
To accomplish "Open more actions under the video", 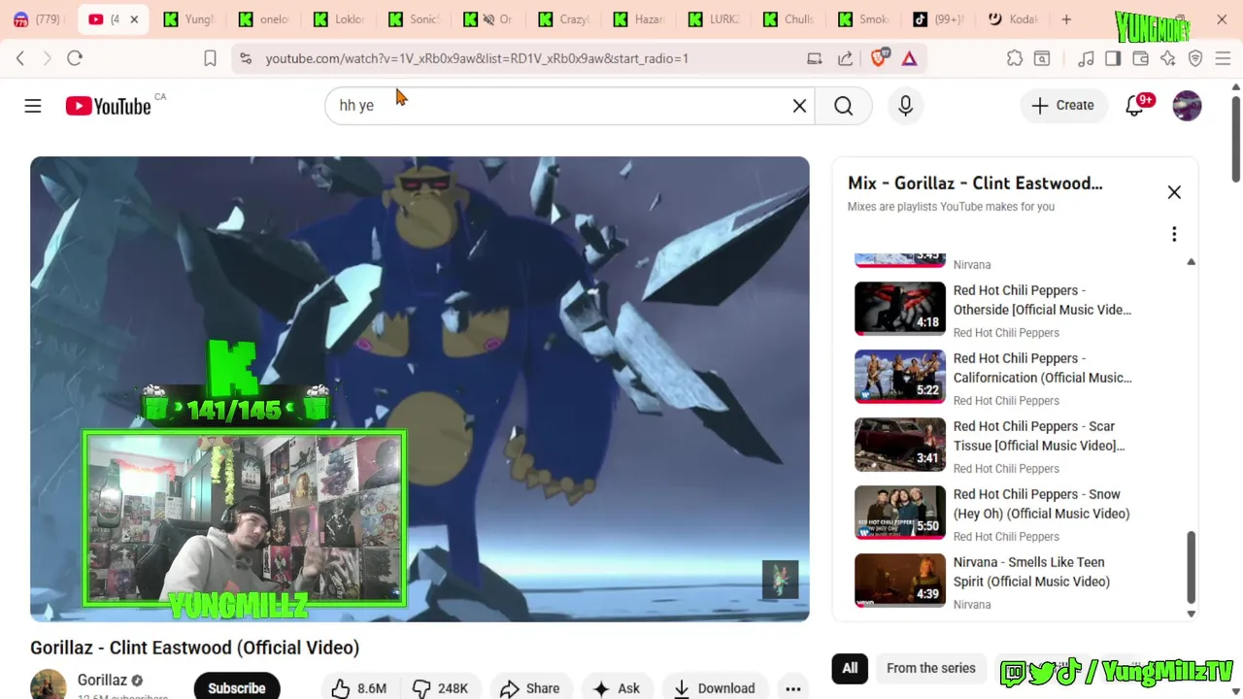I will [x=793, y=688].
